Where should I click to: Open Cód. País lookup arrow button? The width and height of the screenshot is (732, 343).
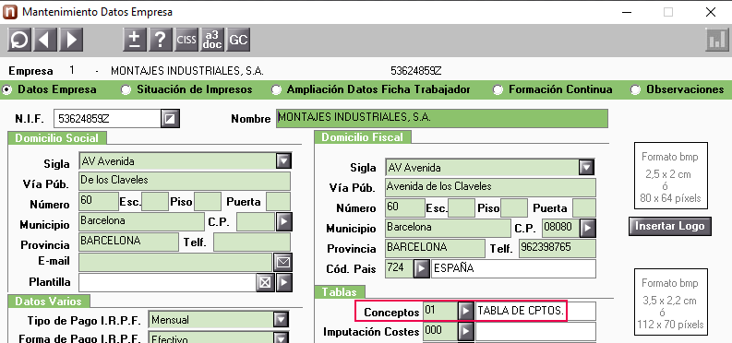tap(422, 269)
